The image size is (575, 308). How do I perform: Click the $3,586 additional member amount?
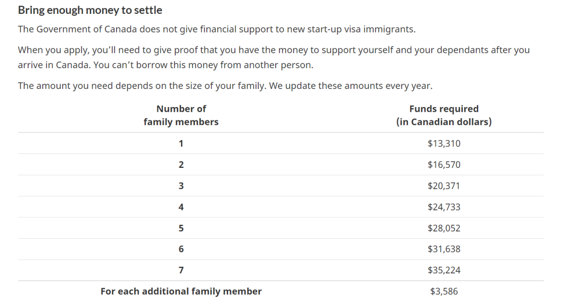[443, 291]
